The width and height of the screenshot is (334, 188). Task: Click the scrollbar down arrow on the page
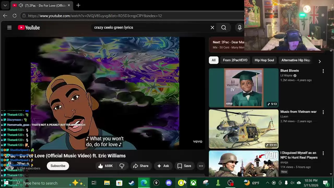(x=331, y=174)
